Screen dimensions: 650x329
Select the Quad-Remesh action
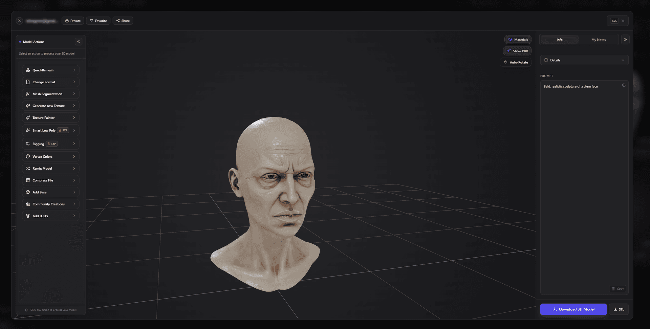click(x=50, y=70)
